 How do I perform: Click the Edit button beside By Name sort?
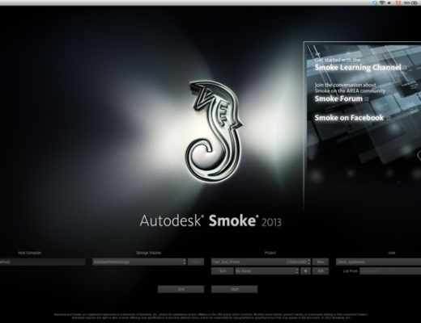(x=321, y=271)
